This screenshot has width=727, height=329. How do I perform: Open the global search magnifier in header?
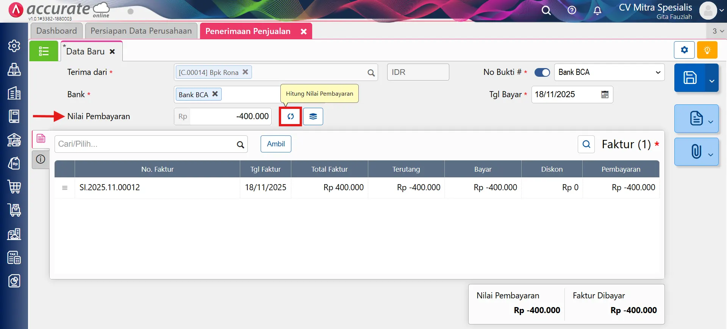[x=546, y=11]
